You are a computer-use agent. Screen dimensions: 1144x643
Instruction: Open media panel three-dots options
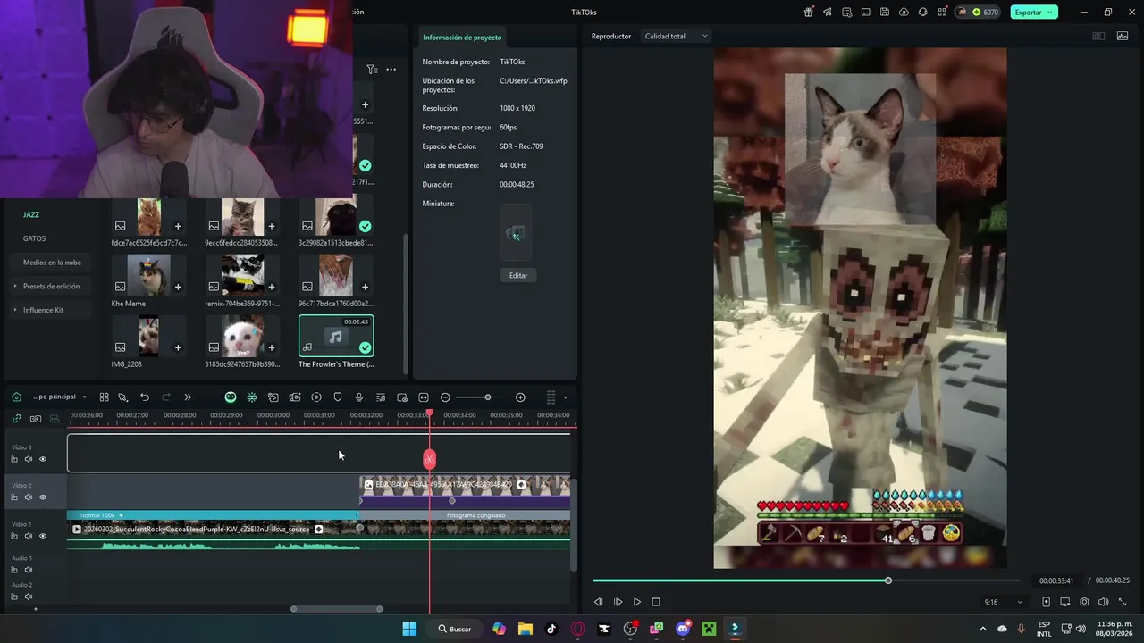tap(391, 70)
